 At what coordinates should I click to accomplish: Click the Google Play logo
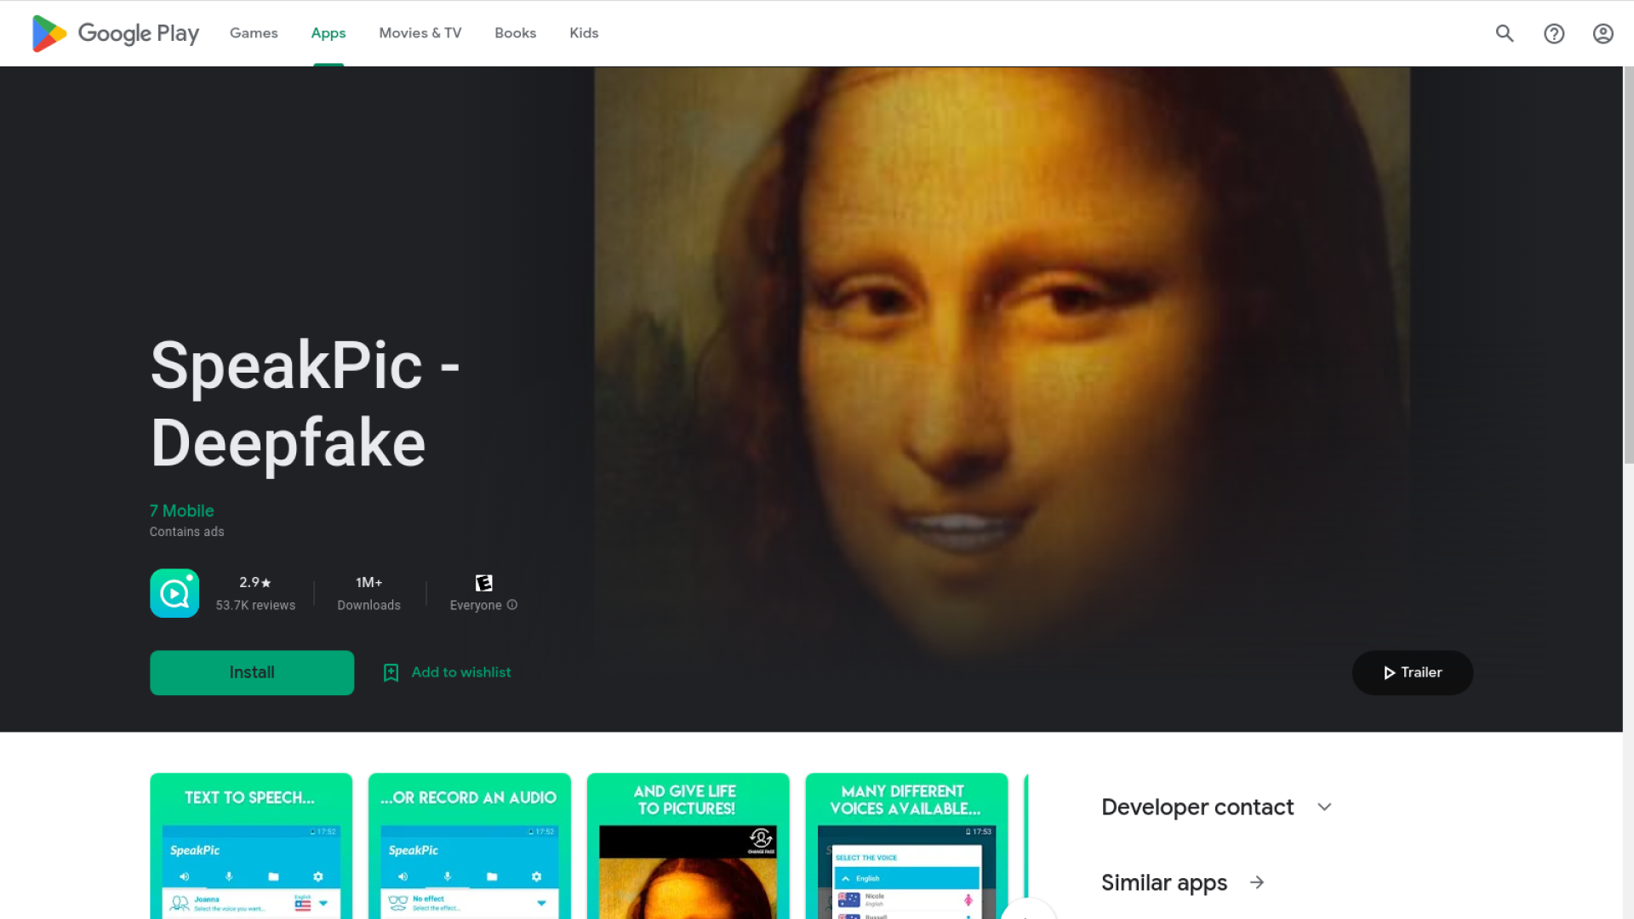click(x=115, y=33)
